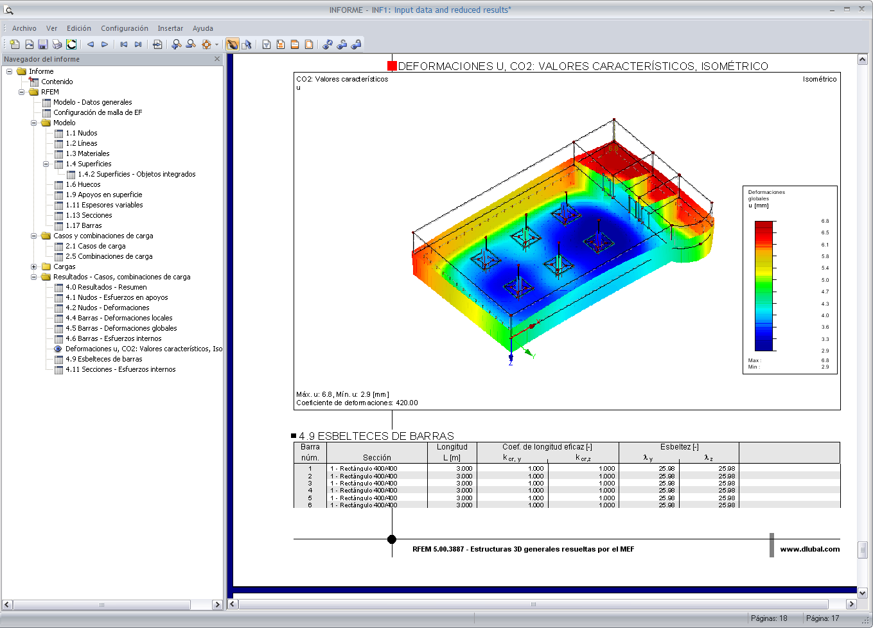Click the report vertical scrollbar thumb
Viewport: 873px width, 628px height.
click(x=863, y=550)
